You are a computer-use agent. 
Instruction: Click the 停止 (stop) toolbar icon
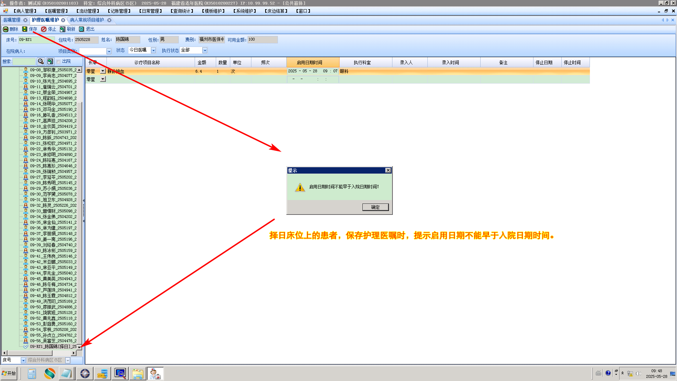pos(44,29)
